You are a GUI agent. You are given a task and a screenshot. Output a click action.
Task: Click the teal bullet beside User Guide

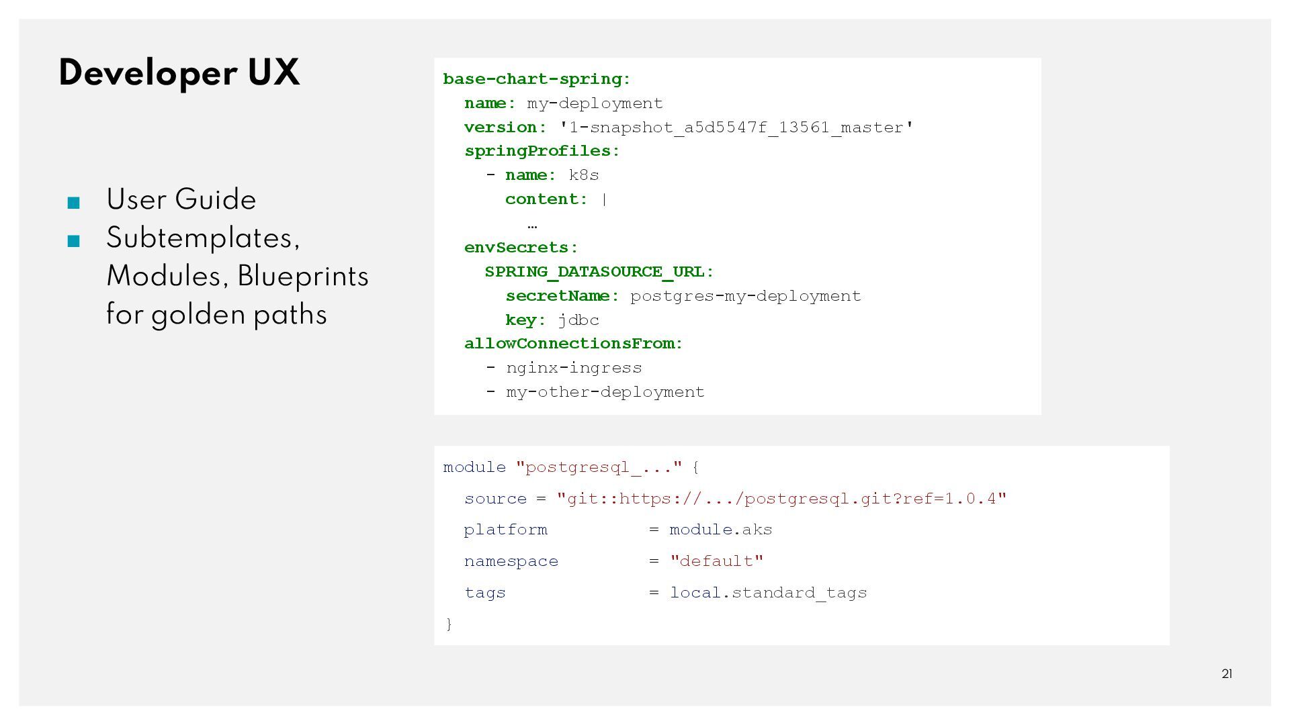(74, 203)
